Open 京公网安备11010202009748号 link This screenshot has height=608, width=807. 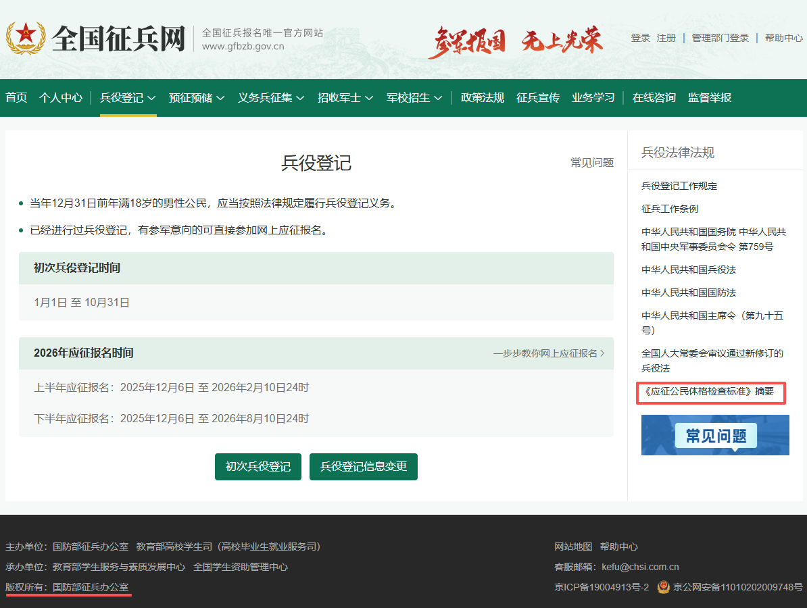737,587
